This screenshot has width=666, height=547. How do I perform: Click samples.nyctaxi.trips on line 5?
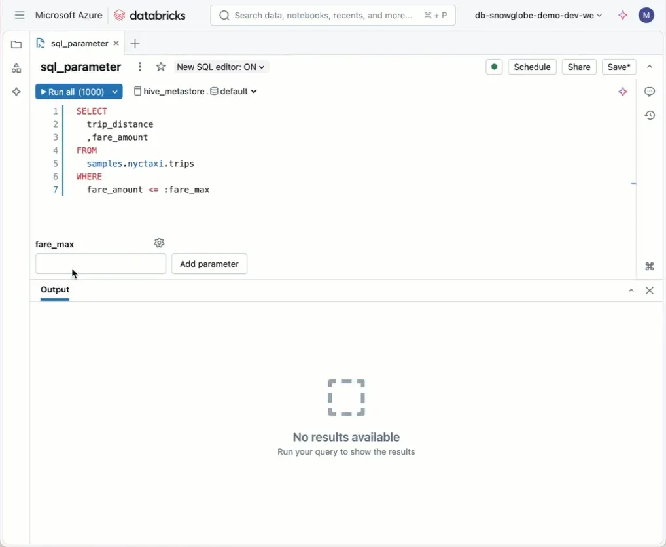click(141, 164)
